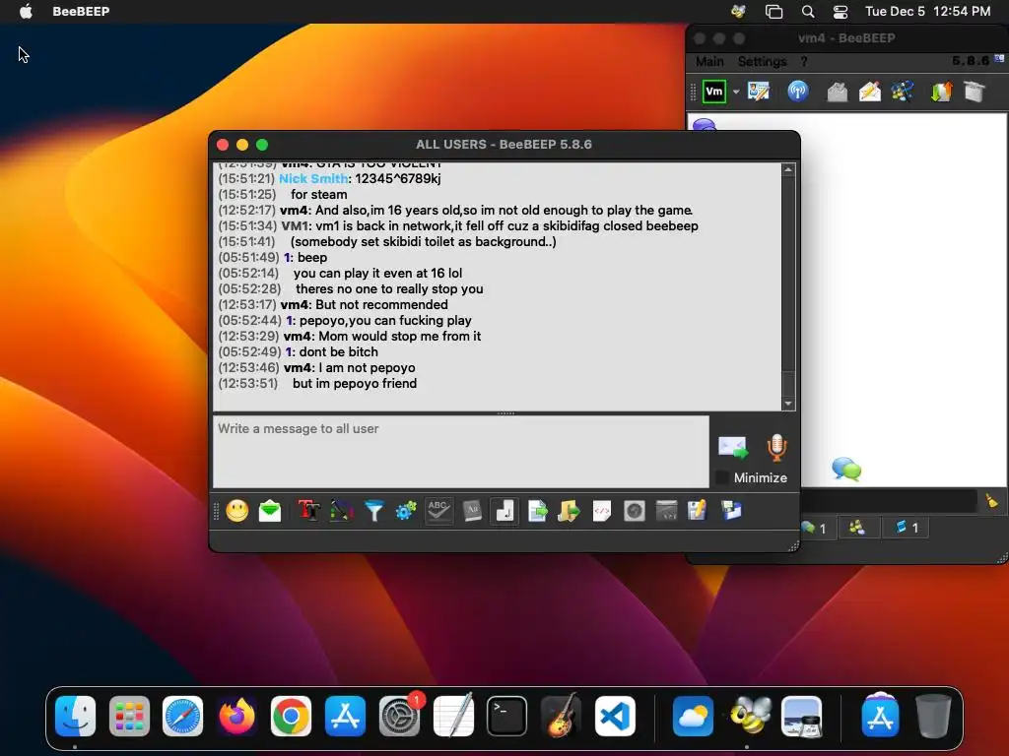
Task: Click the chat bubbles icon in vm4 list
Action: 846,470
